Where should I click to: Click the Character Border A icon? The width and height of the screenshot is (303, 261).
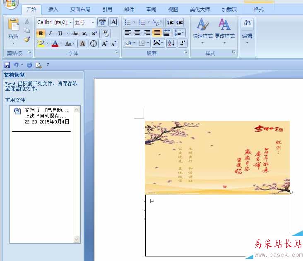click(x=113, y=22)
